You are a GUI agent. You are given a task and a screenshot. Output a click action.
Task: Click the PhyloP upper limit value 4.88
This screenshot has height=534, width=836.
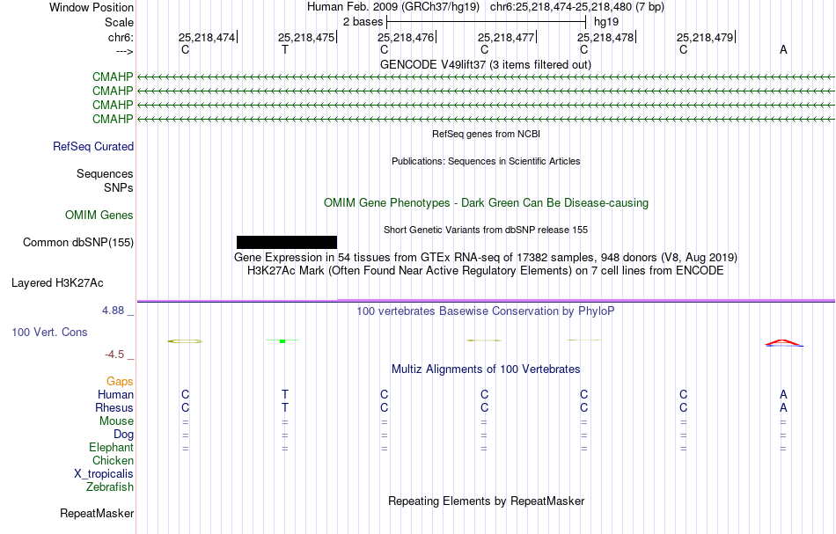(x=113, y=311)
